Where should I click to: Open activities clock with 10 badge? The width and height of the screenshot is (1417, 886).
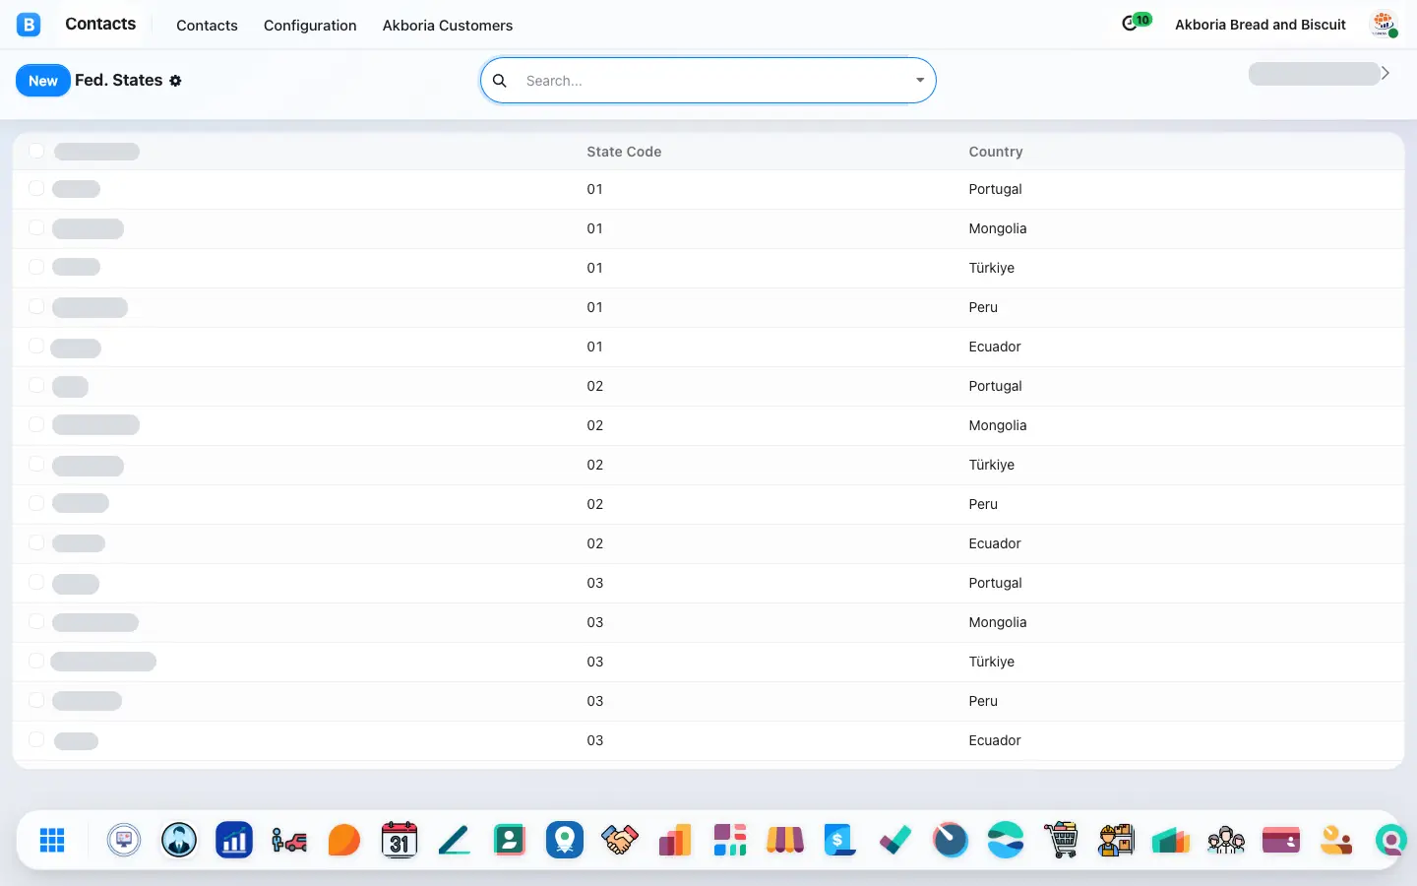point(1136,22)
